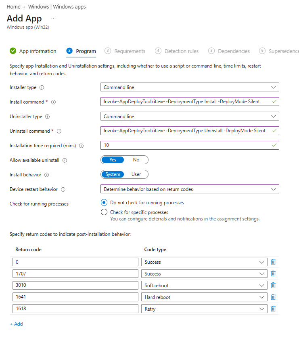Open the Uninstaller type dropdown

[190, 116]
